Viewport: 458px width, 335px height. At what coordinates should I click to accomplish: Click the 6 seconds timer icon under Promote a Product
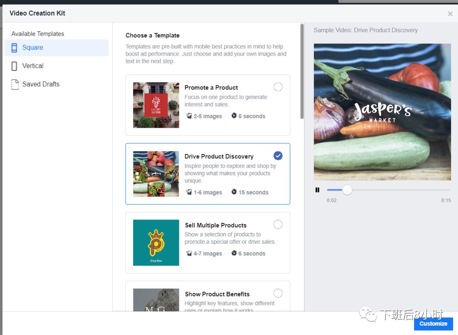point(234,115)
